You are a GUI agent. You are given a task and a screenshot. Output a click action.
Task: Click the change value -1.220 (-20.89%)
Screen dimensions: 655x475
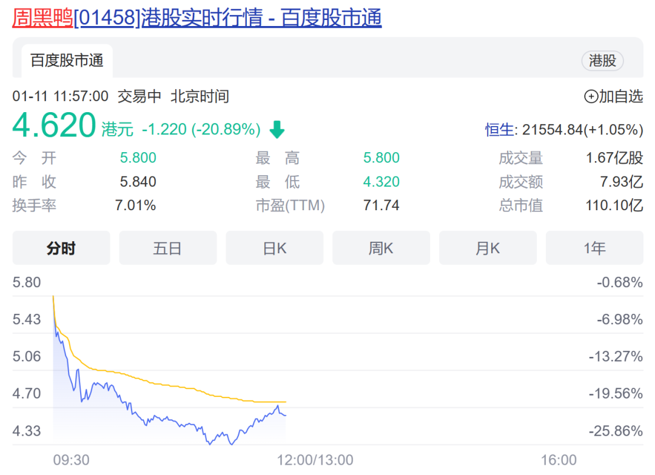[201, 130]
